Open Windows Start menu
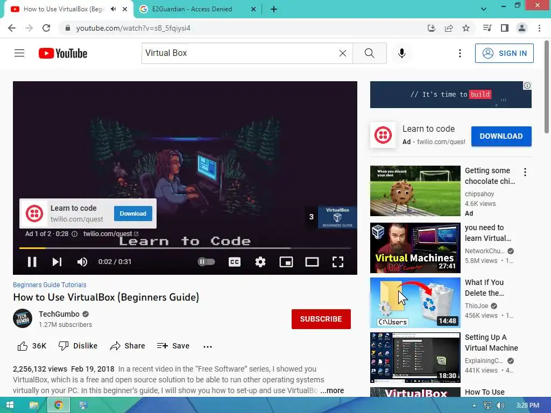The height and width of the screenshot is (413, 551). point(10,405)
